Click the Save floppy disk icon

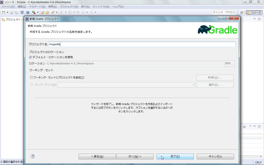(12, 12)
